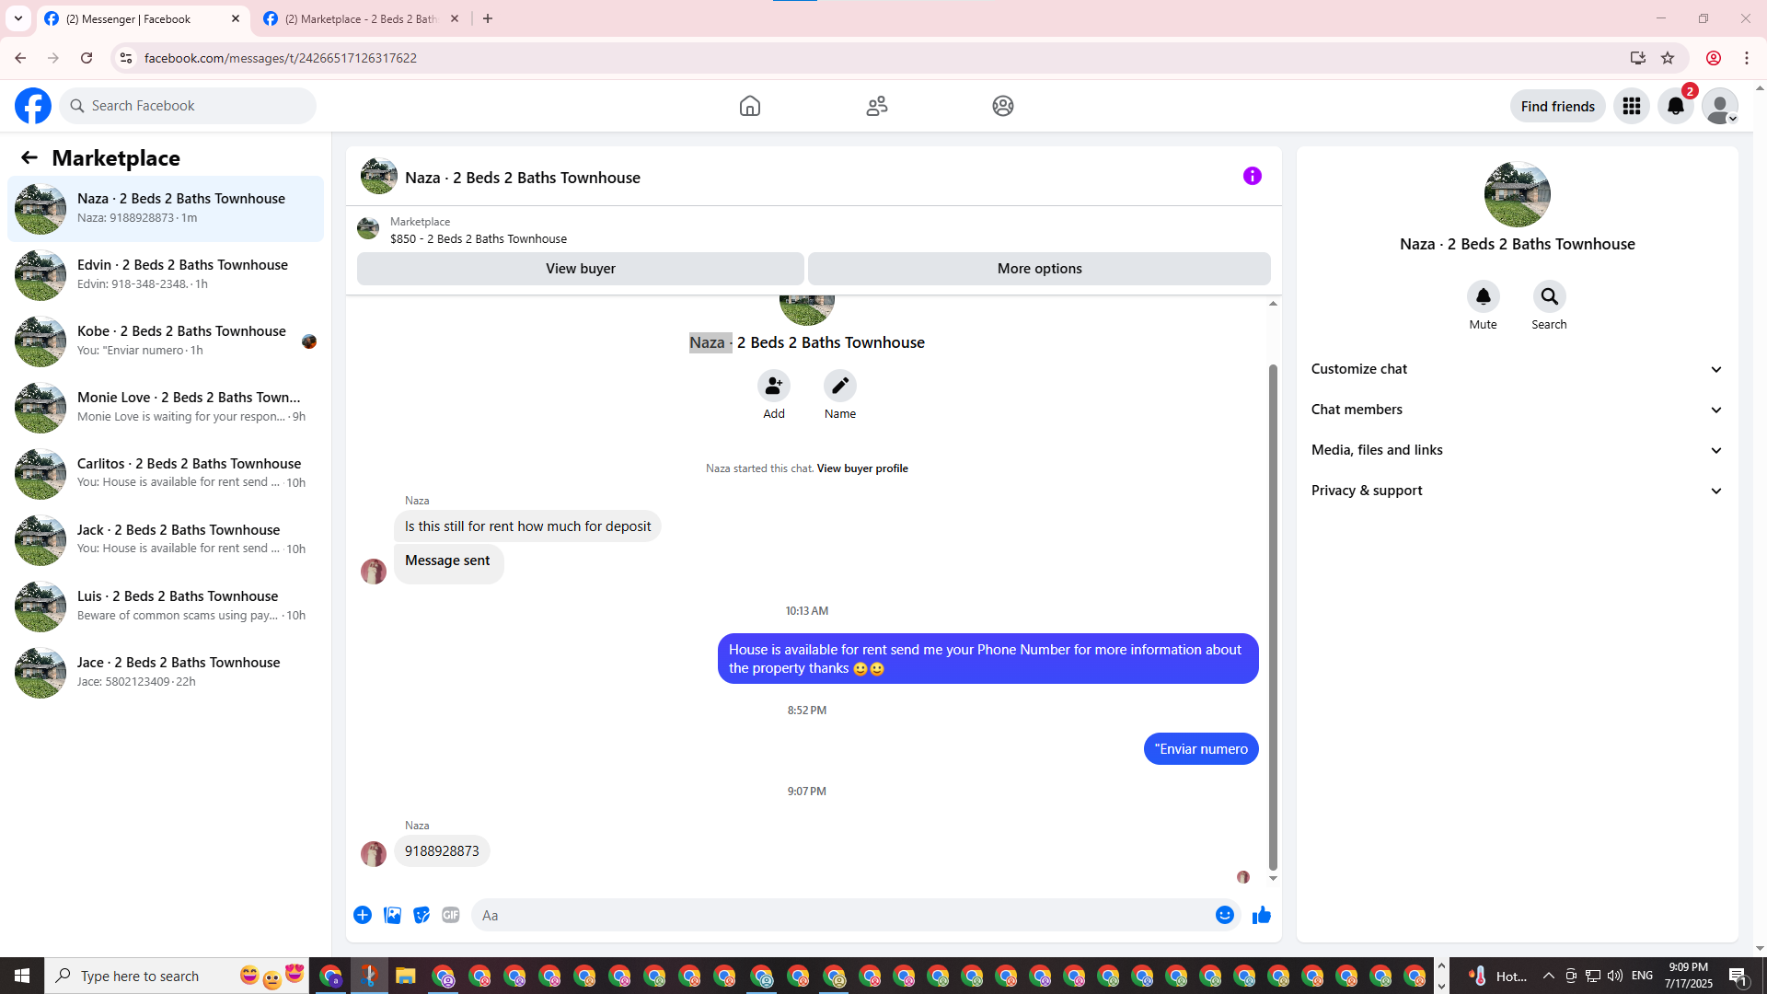Viewport: 1767px width, 994px height.
Task: Switch to the Marketplace browser tab
Action: click(361, 18)
